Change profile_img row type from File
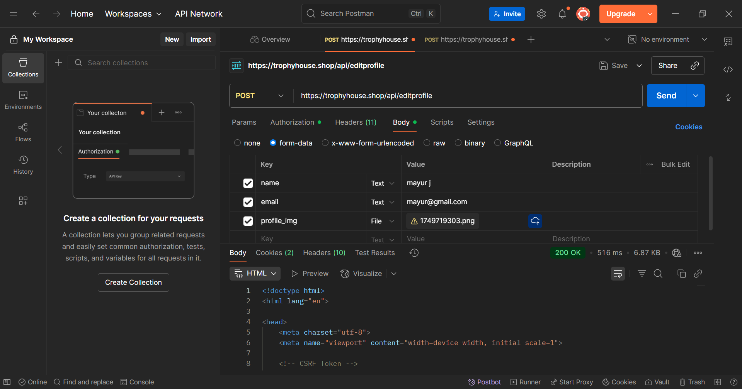The image size is (742, 389). pyautogui.click(x=383, y=221)
